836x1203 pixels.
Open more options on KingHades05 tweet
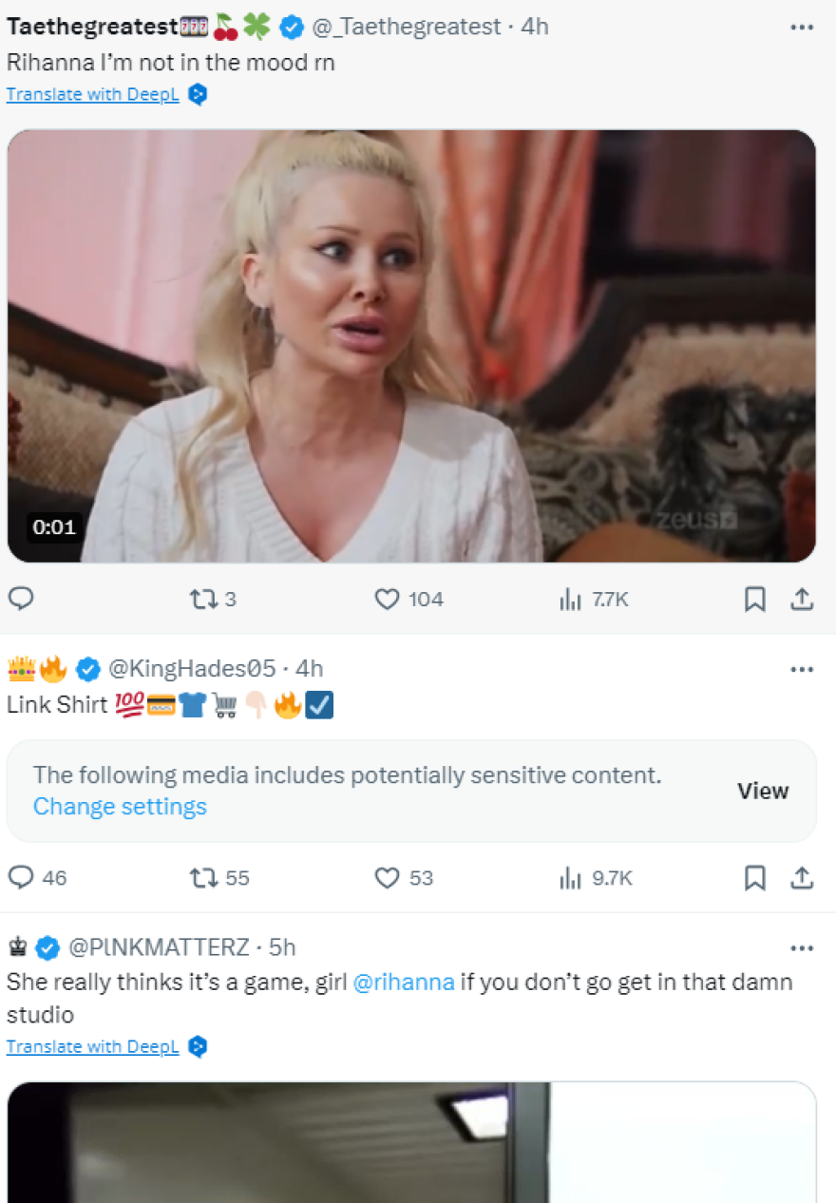point(802,669)
